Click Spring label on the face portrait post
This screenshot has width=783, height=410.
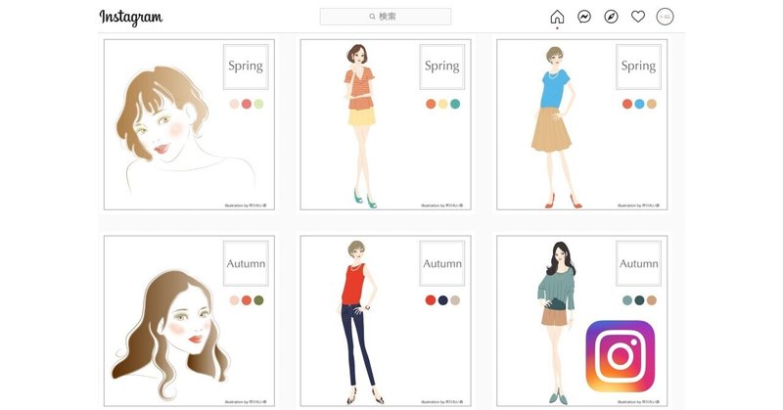coord(246,67)
